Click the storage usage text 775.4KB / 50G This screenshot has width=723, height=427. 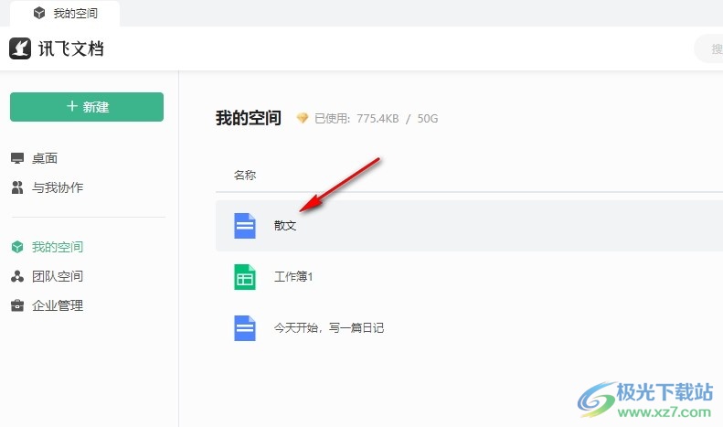click(x=397, y=119)
